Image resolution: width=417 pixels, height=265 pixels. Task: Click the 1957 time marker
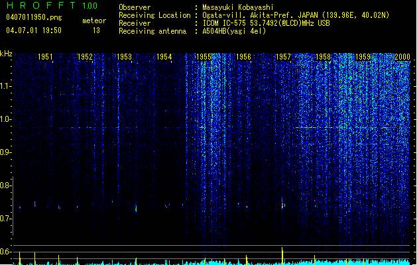point(283,56)
